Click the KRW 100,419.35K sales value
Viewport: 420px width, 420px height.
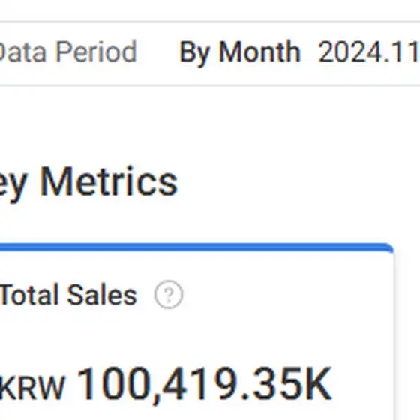[166, 384]
